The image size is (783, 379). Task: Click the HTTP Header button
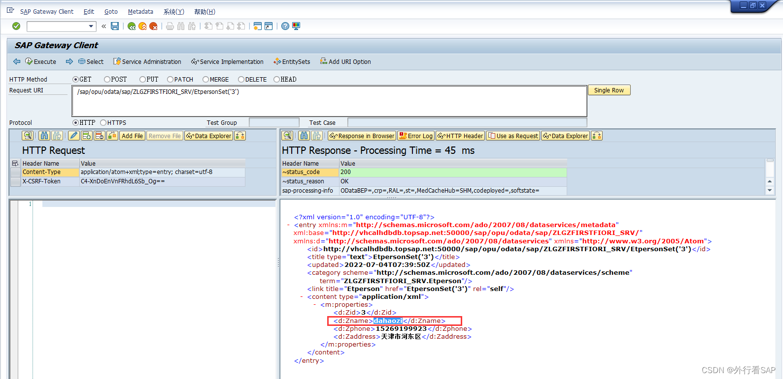(460, 136)
